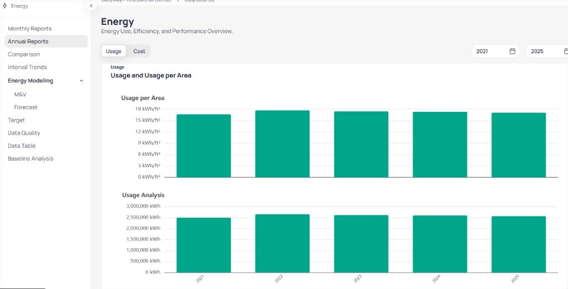Open Monthly Reports in the sidebar
Screen dimensions: 568x289
click(x=30, y=29)
